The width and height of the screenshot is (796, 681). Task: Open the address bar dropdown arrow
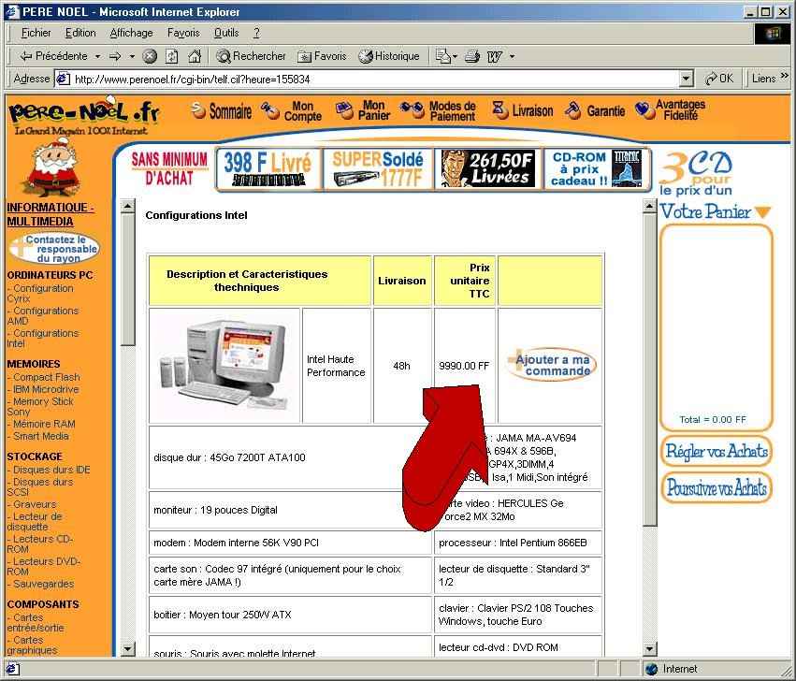pyautogui.click(x=687, y=79)
